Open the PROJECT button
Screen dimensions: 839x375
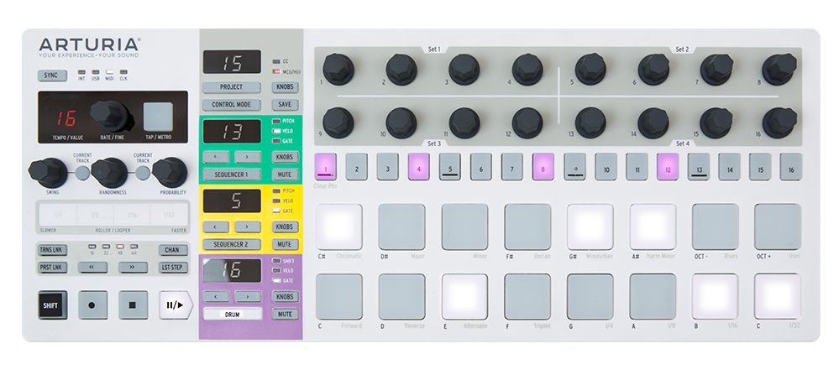[x=232, y=87]
